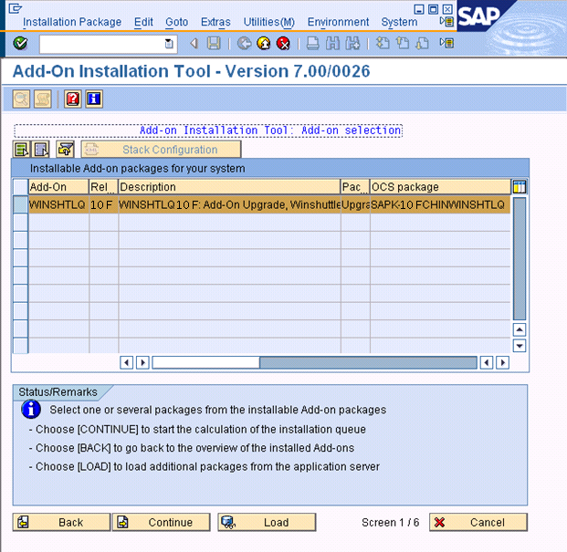This screenshot has height=552, width=567.
Task: Click the magnifier display icon under title
Action: [21, 99]
